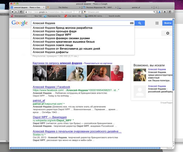Open Алексей Фадеев | Facebook result

pos(52,87)
